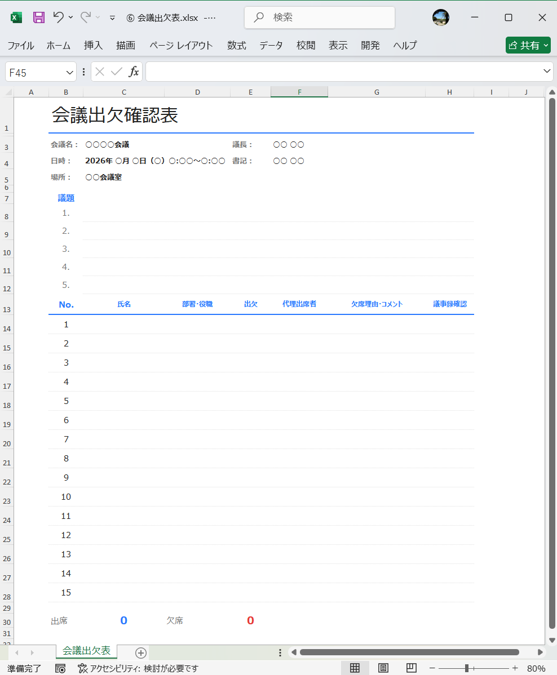Click inside the 検索 search box
This screenshot has width=557, height=675.
319,17
